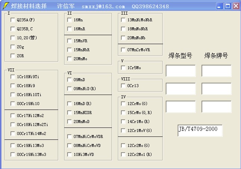Tick the Q235B,C checkbox
Screen dimensions: 241x169
[x=13, y=29]
